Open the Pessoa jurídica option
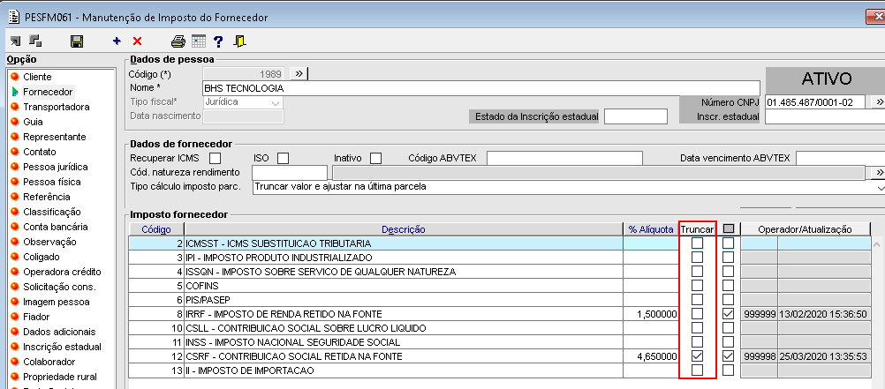The height and width of the screenshot is (389, 885). tap(56, 167)
